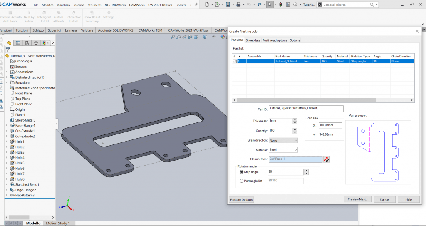Switch to the Sheet data tab
Image resolution: width=426 pixels, height=226 pixels.
[x=253, y=40]
